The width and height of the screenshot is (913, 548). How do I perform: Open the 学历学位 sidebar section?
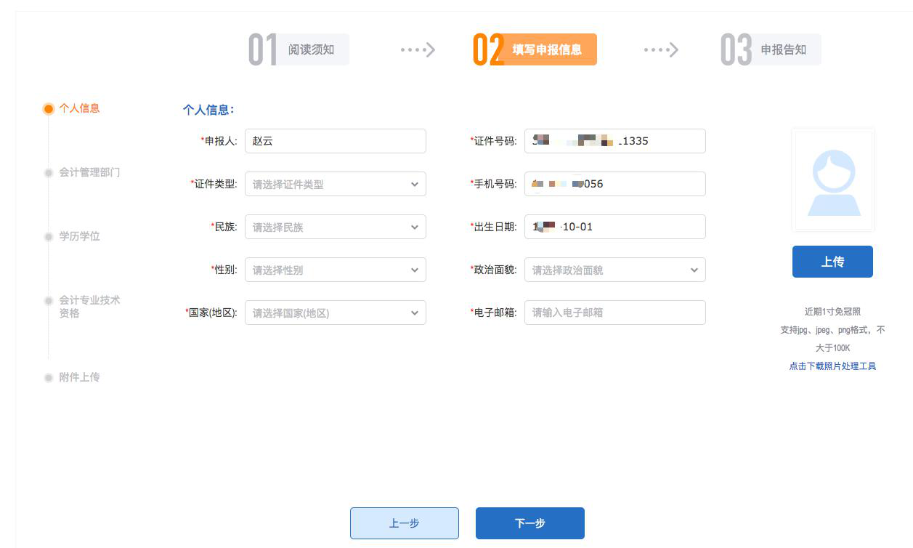pos(79,236)
